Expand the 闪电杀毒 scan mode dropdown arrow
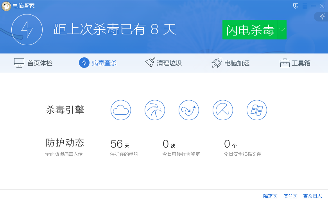Image resolution: width=328 pixels, height=203 pixels. click(282, 30)
